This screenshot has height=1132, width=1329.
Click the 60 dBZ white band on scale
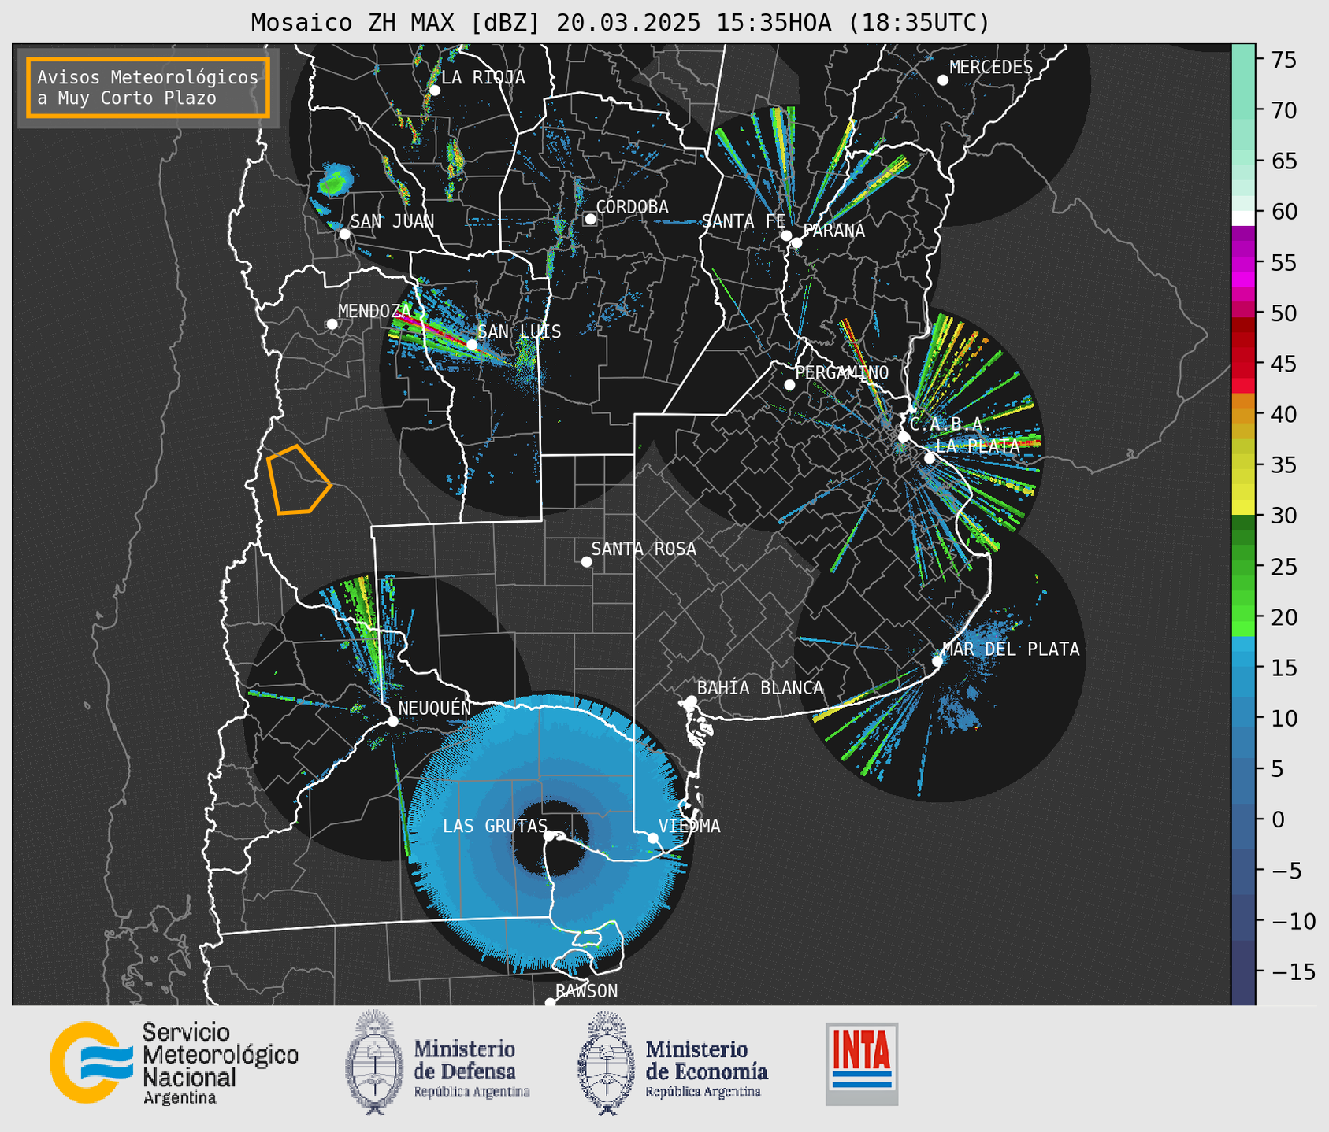(x=1243, y=218)
